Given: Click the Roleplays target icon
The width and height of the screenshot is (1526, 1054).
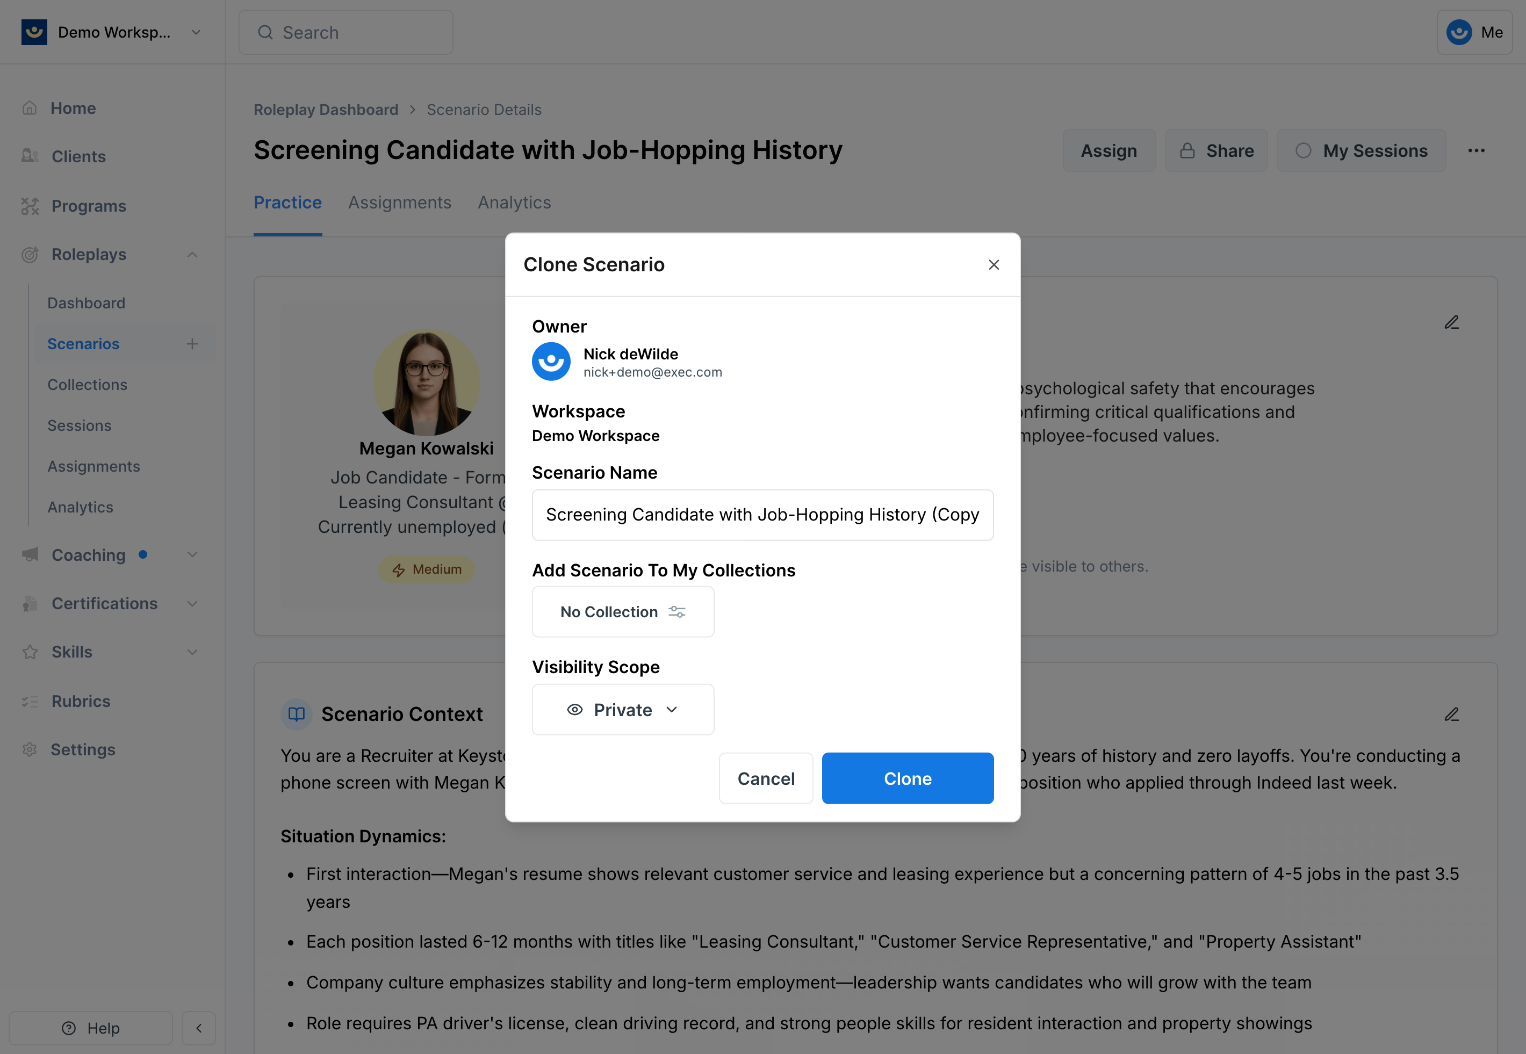Looking at the screenshot, I should 30,254.
